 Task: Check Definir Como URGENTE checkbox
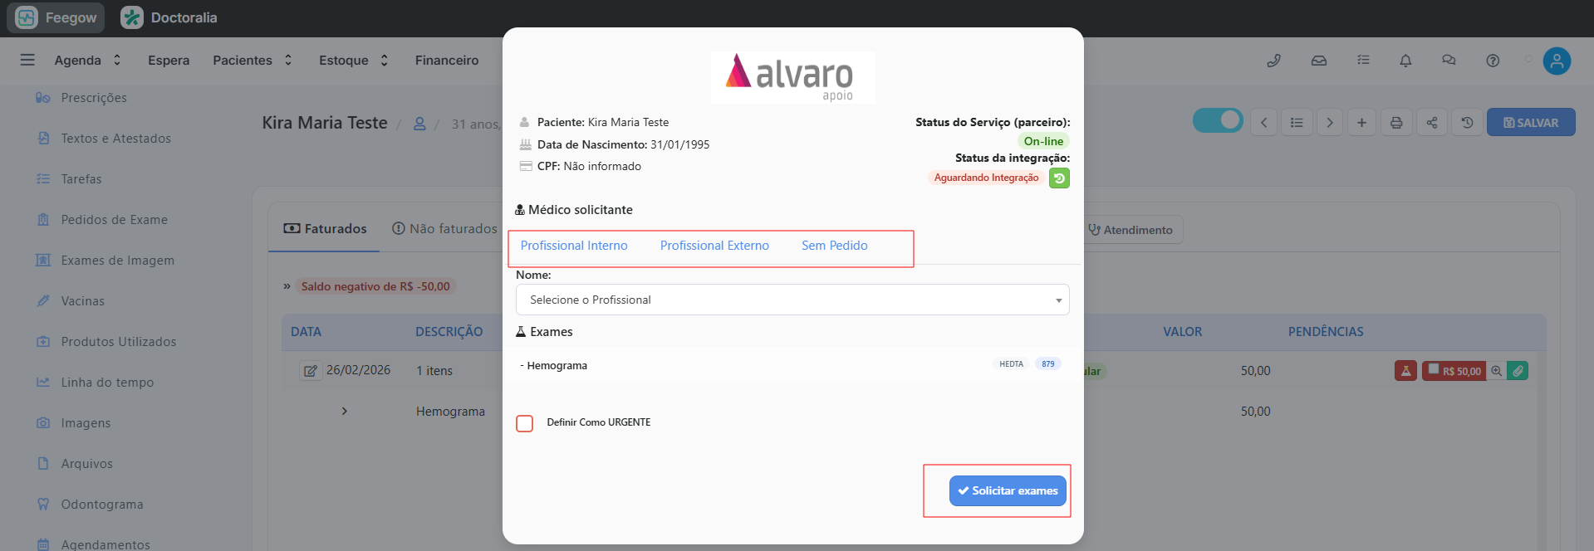coord(524,423)
